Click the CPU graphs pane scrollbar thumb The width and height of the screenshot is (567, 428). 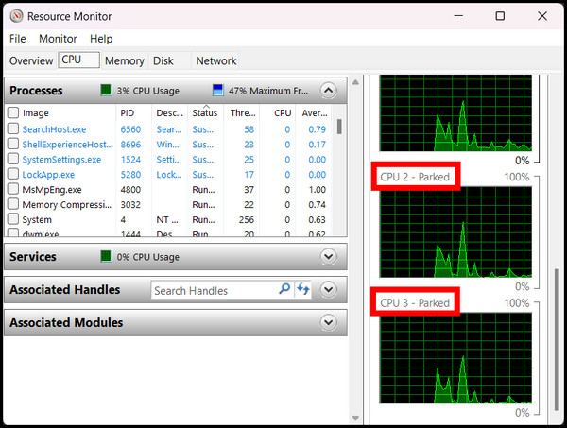click(557, 340)
